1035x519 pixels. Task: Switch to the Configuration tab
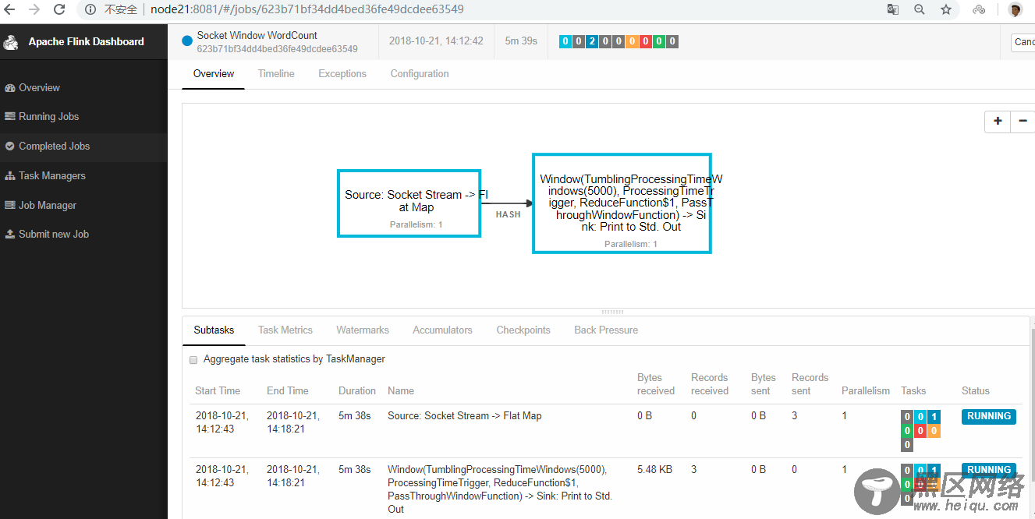pos(420,74)
